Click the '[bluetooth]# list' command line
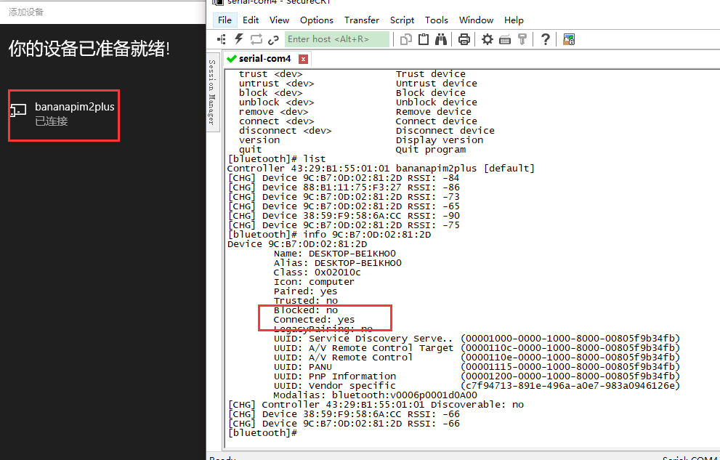This screenshot has height=460, width=720. [x=276, y=159]
